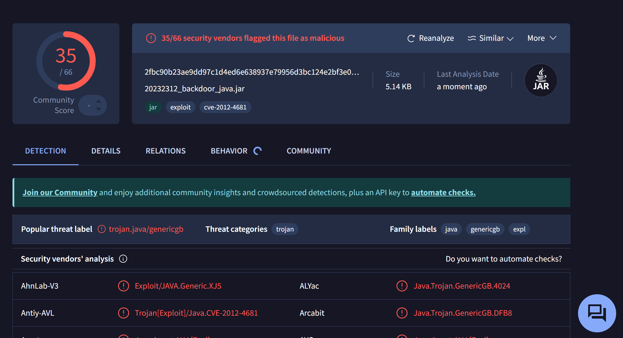Downvote the community score with down arrow
The width and height of the screenshot is (623, 338).
99,109
